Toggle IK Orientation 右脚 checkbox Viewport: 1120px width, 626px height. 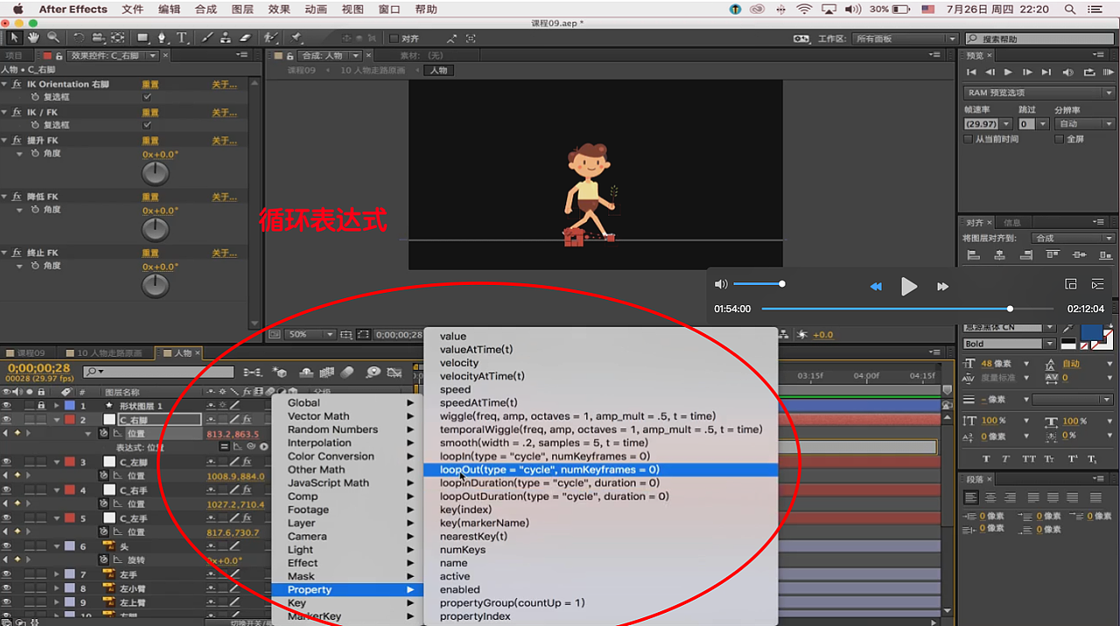click(147, 97)
